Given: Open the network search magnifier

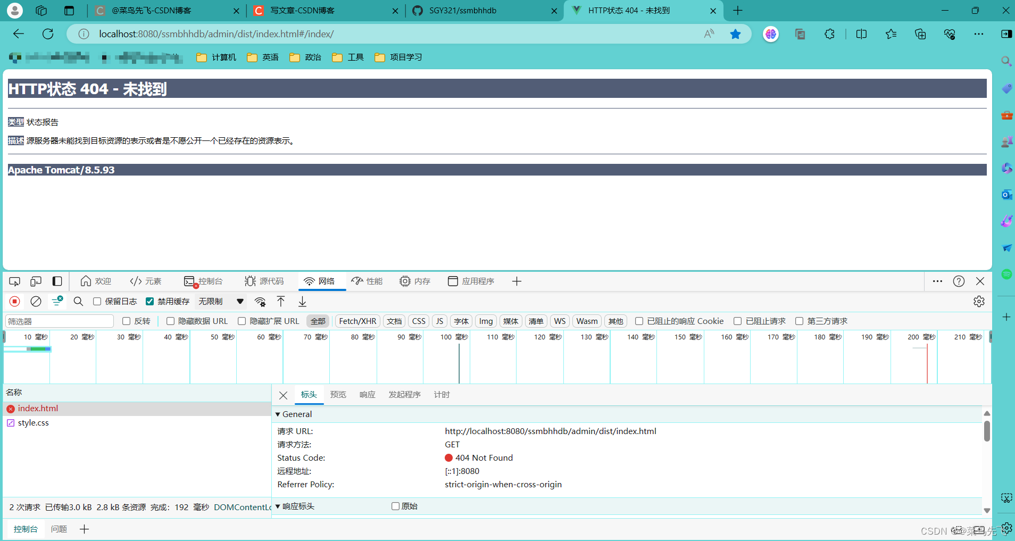Looking at the screenshot, I should (x=78, y=302).
